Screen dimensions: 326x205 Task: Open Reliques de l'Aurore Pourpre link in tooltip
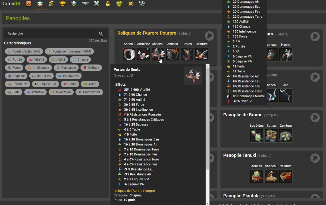134,191
